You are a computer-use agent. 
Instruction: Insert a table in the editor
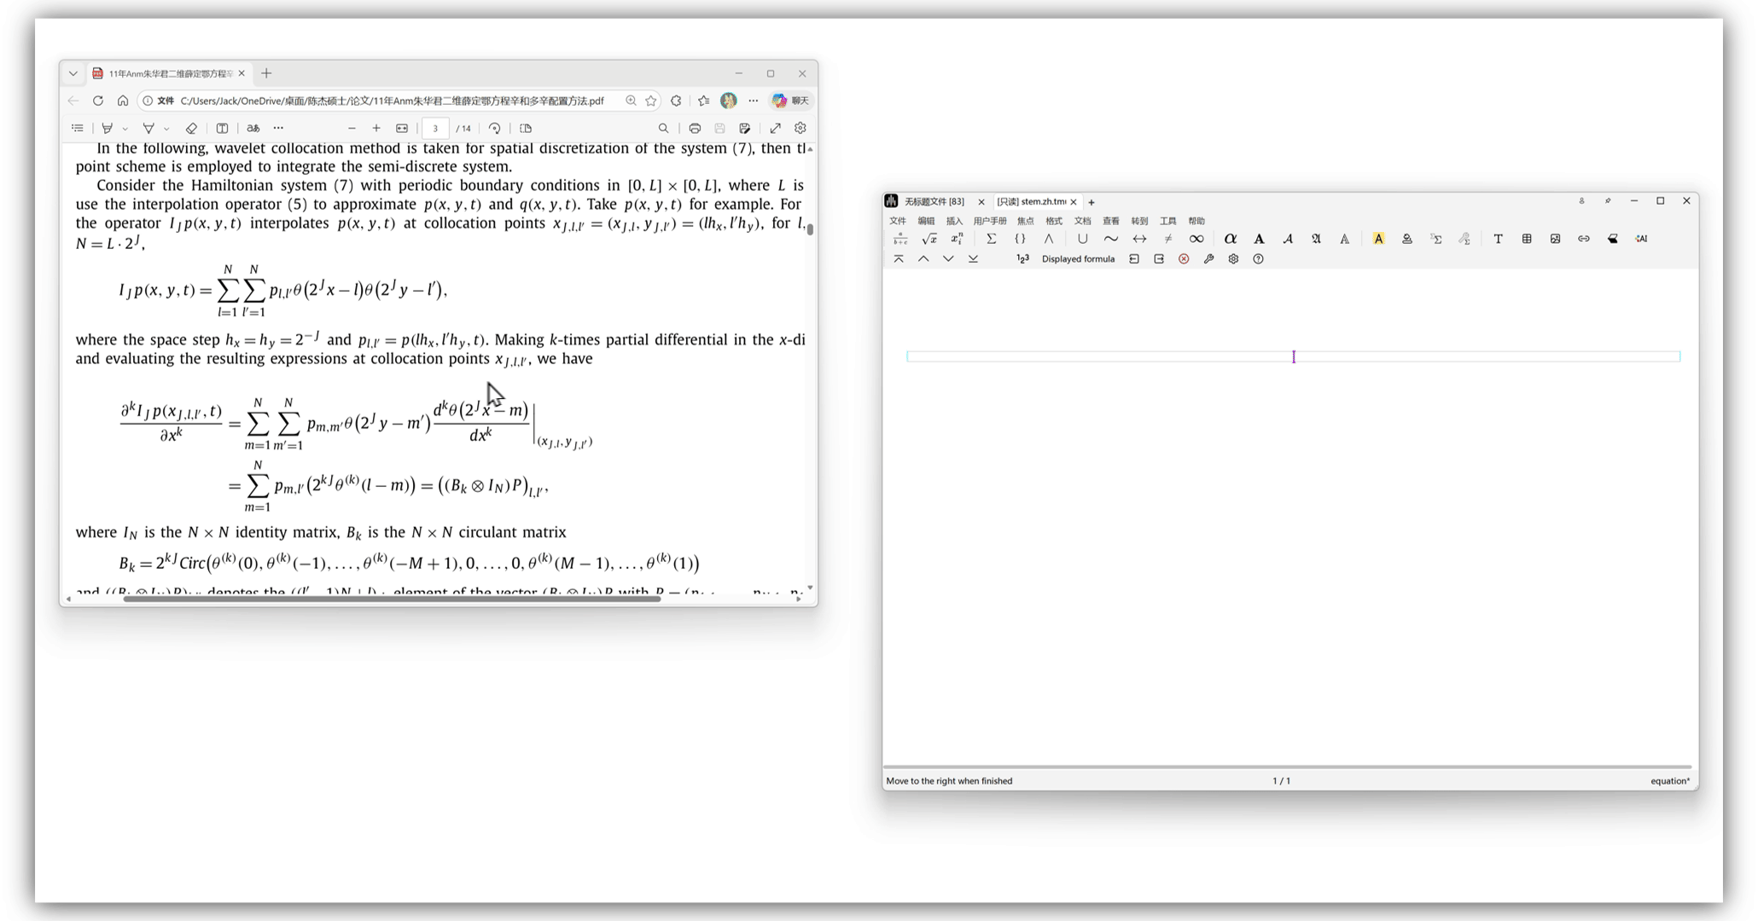pyautogui.click(x=1527, y=240)
